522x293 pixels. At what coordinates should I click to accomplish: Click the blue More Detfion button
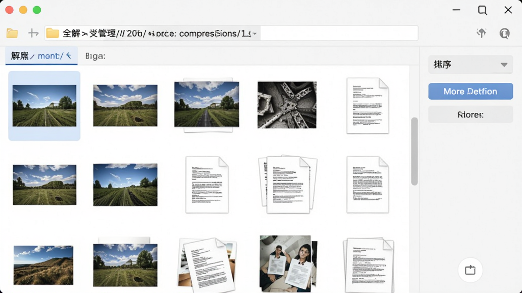471,92
